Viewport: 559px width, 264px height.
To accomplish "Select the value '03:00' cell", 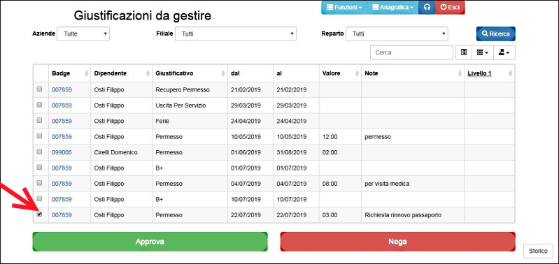I will tap(340, 215).
